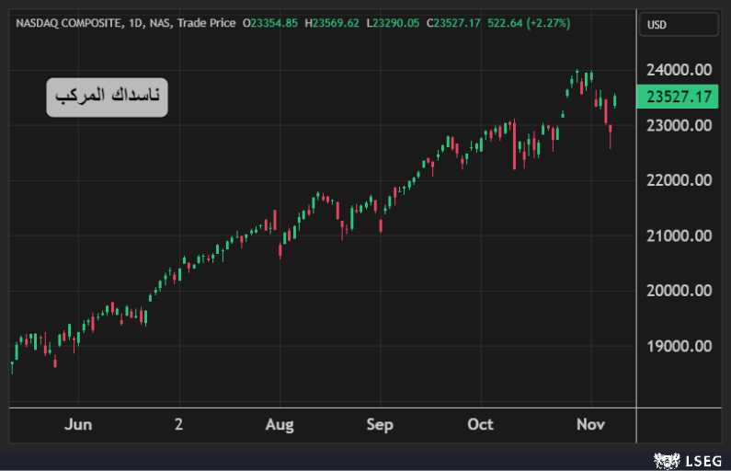731x471 pixels.
Task: Click the last green candle on the chart
Action: [x=614, y=100]
